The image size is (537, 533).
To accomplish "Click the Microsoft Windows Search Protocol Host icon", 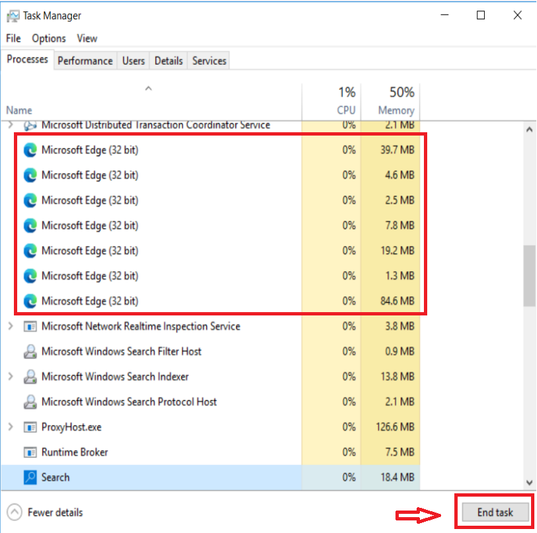I will coord(30,402).
